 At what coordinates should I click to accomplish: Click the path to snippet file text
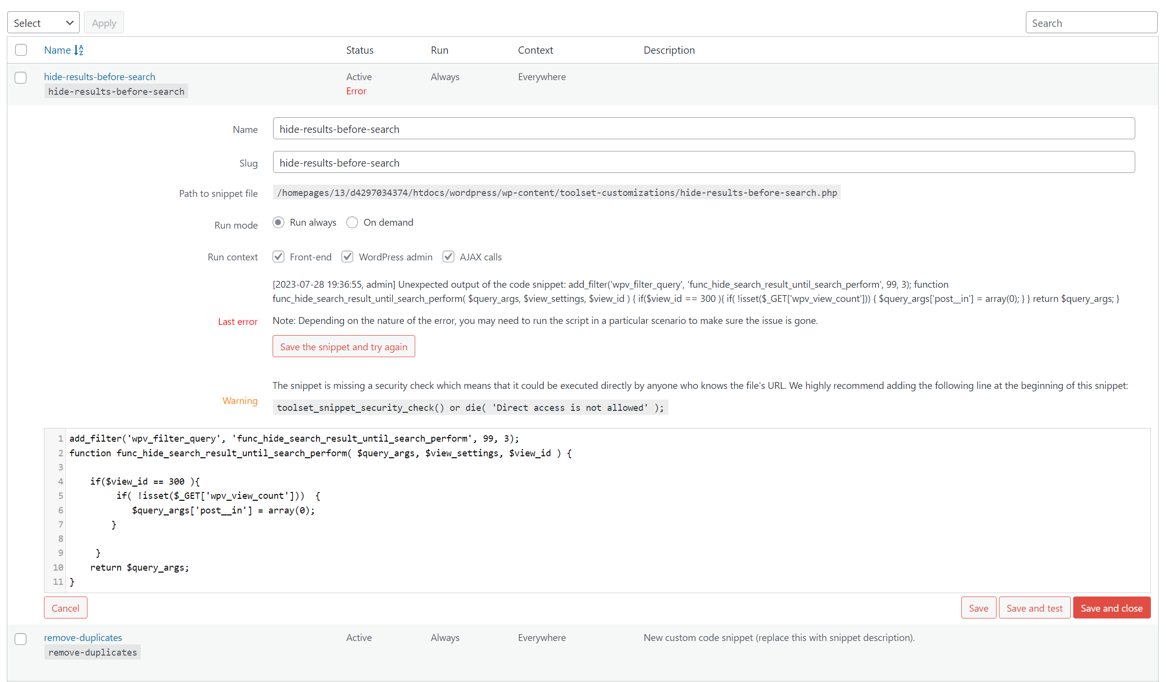(557, 193)
